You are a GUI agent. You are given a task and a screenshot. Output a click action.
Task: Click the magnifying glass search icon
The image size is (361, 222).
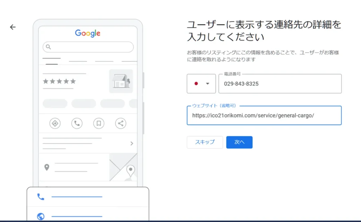tap(49, 47)
